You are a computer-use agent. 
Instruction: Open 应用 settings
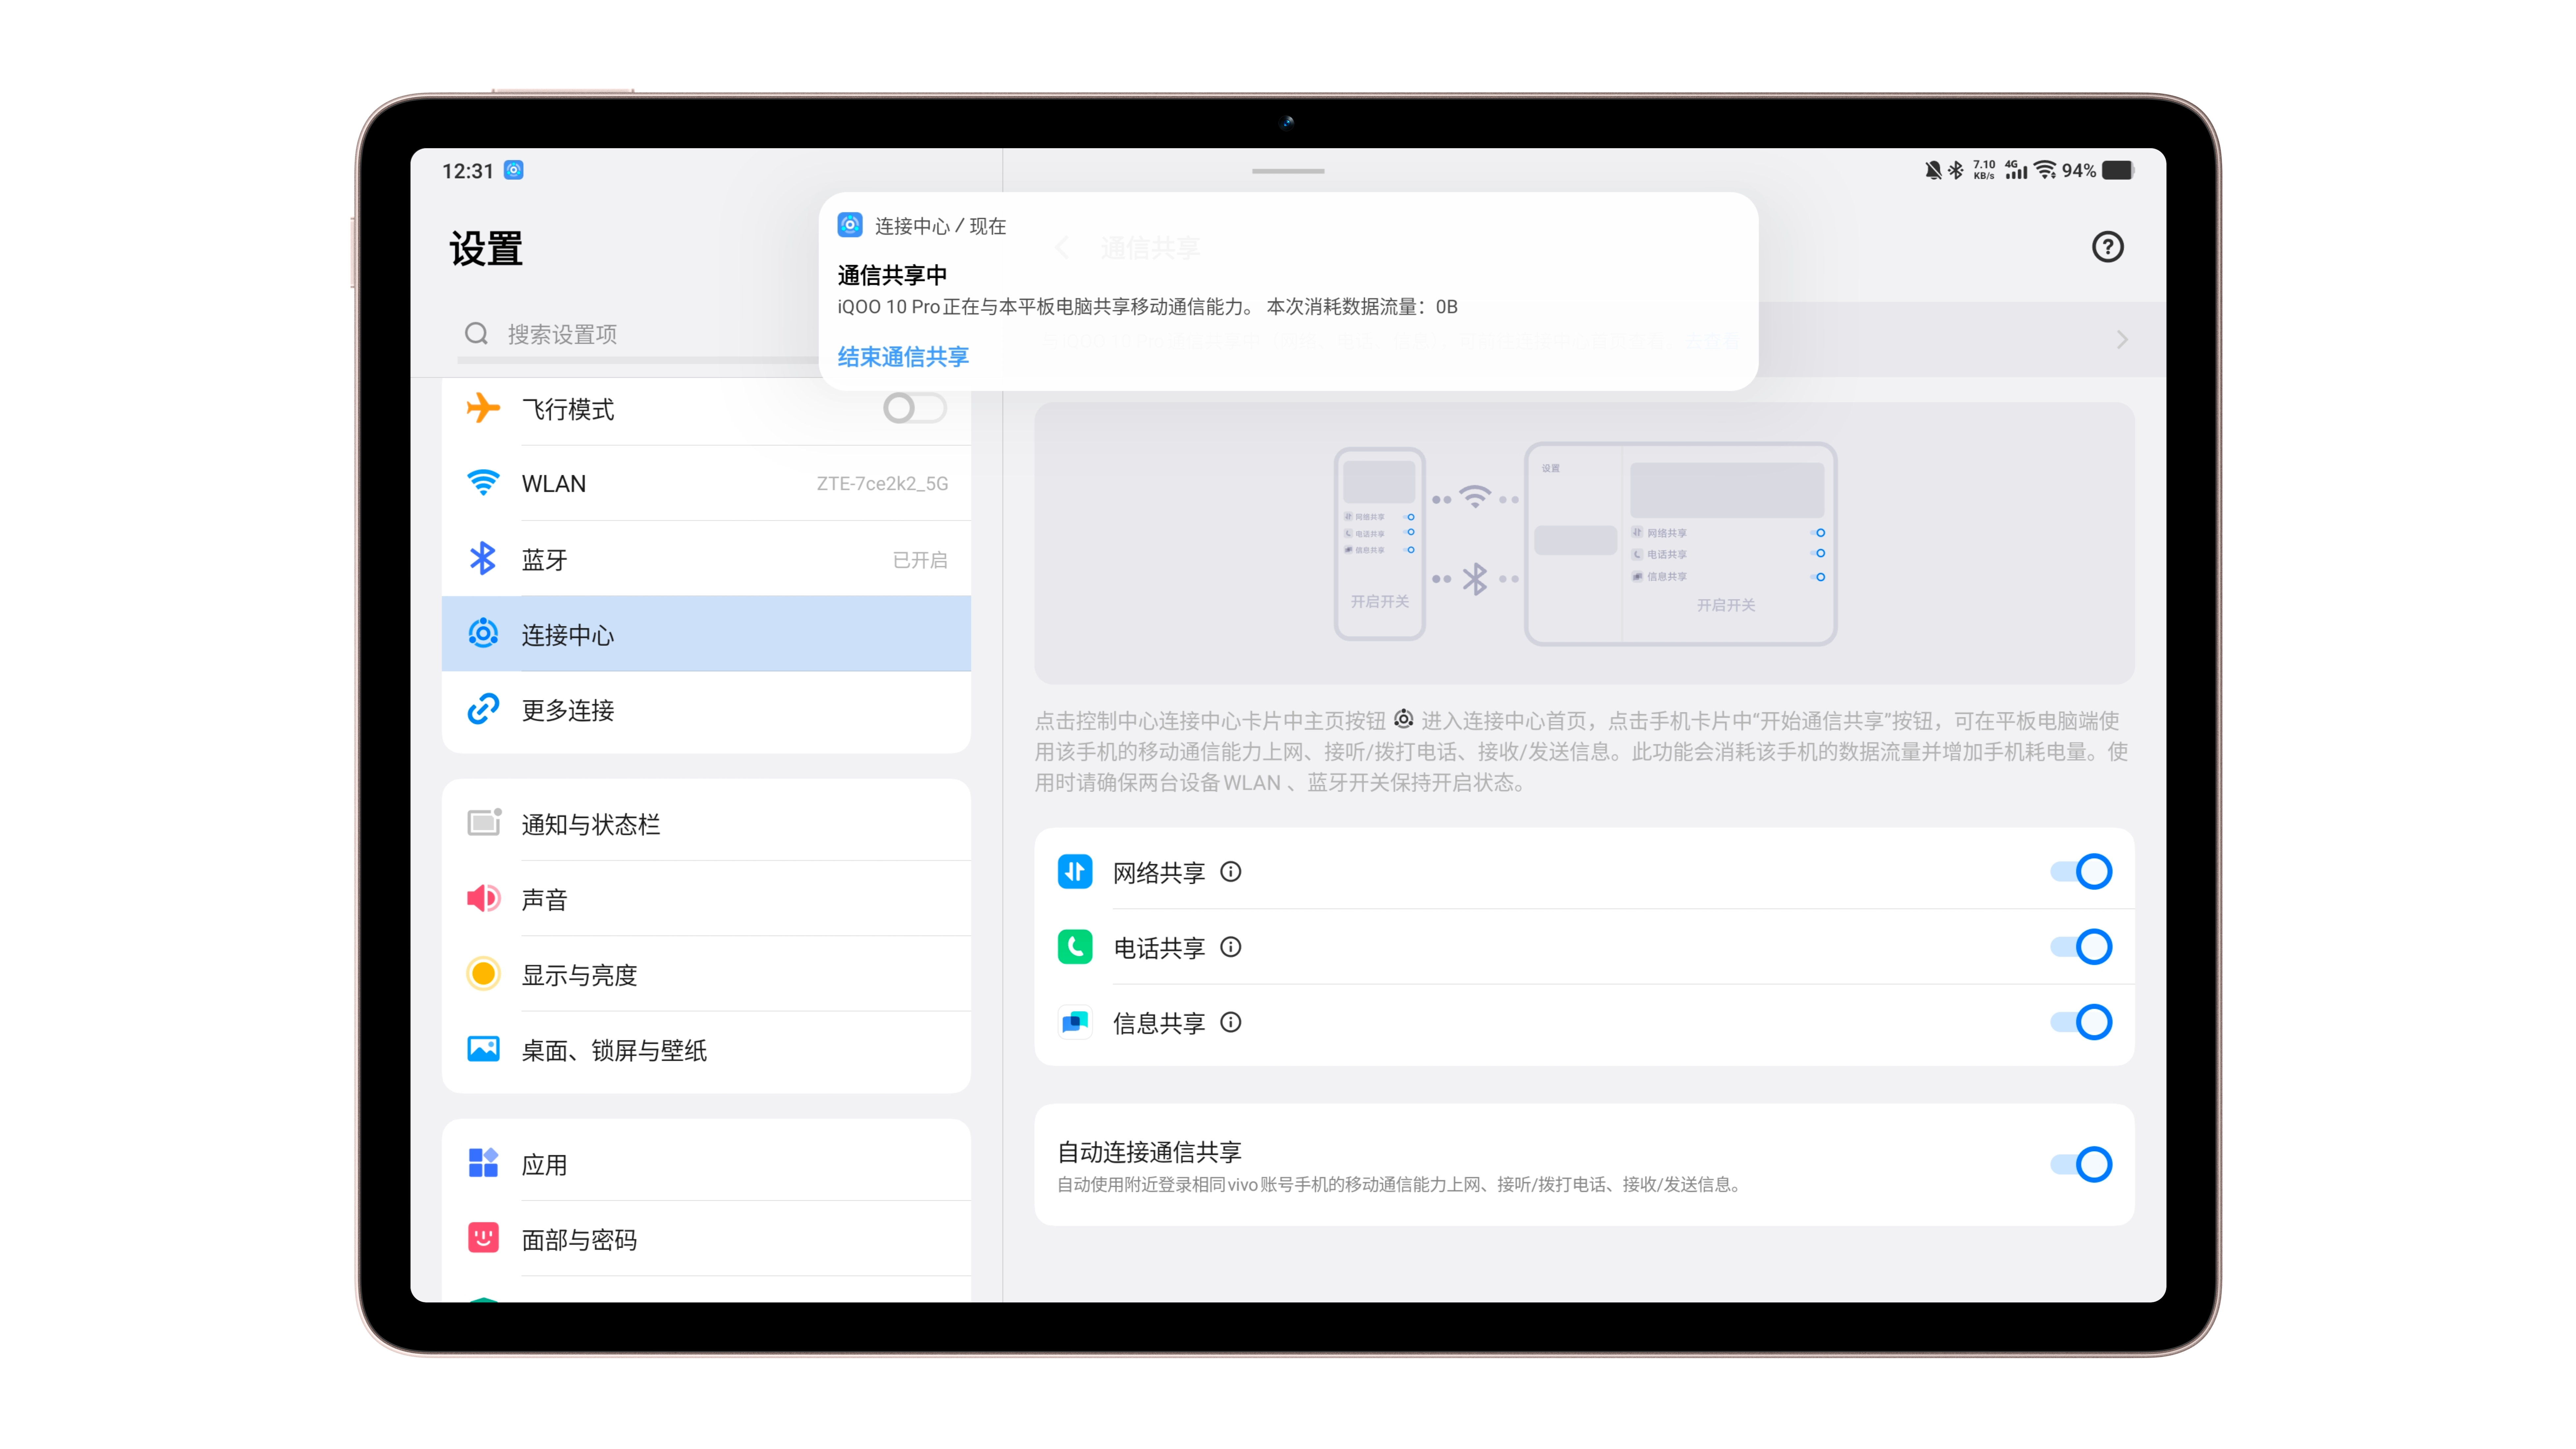pos(706,1163)
